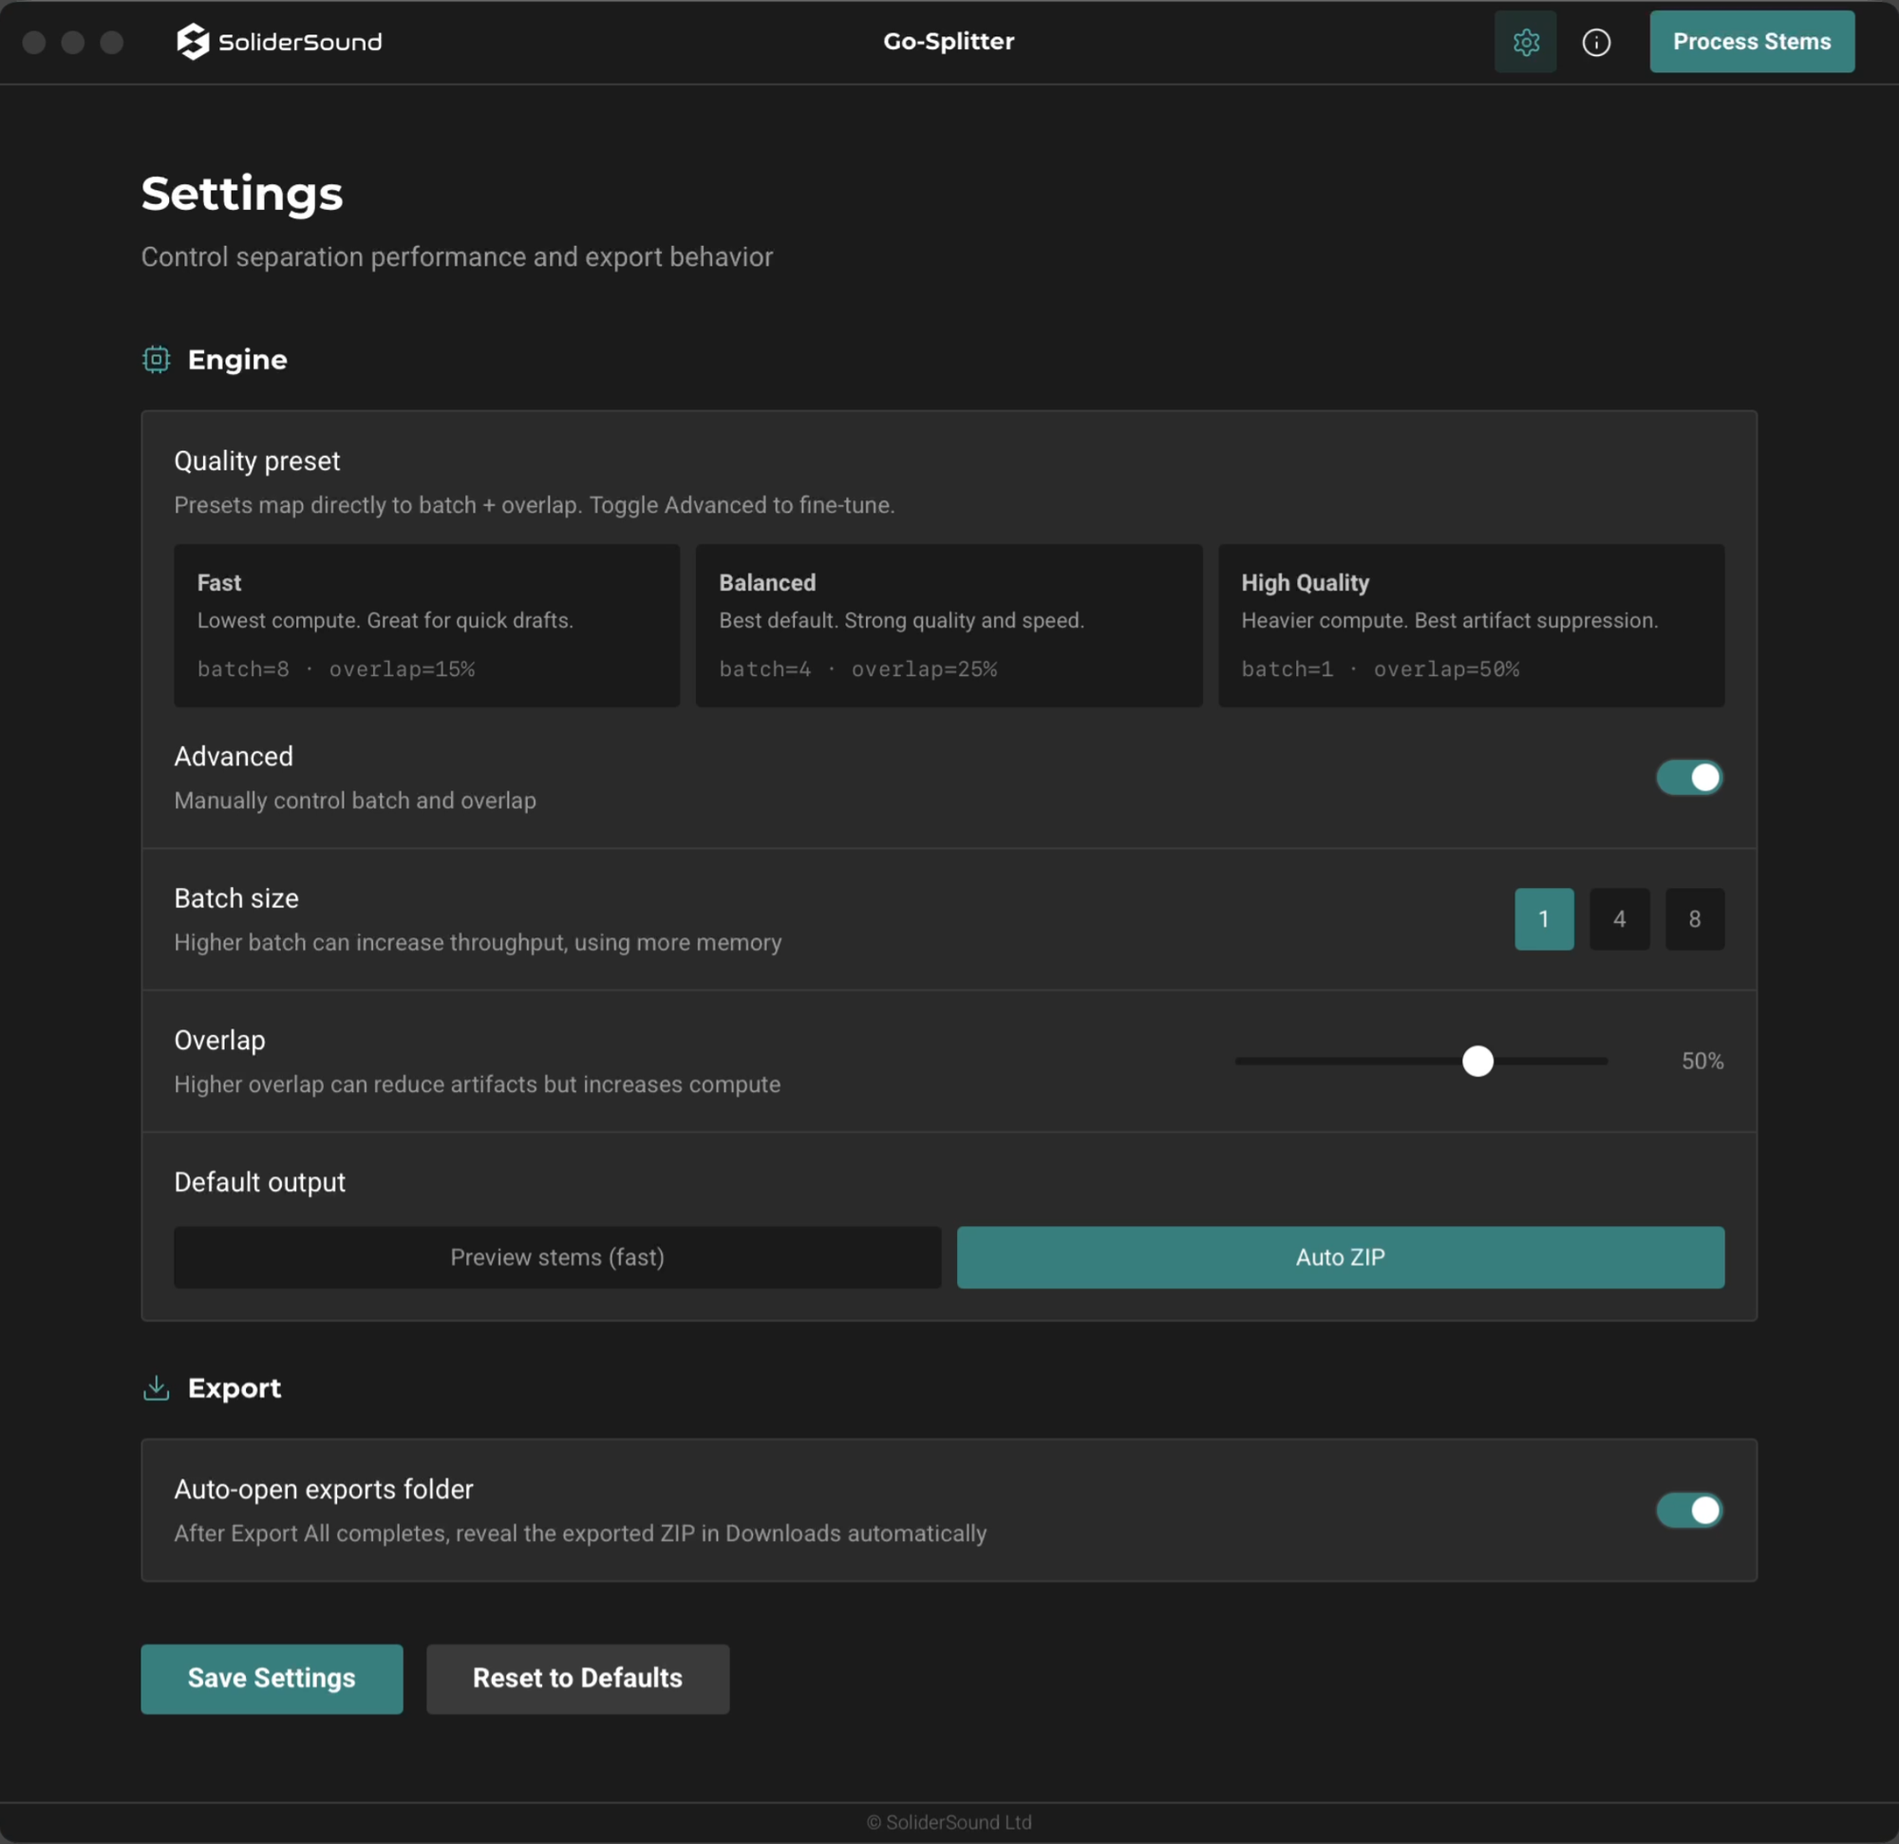Screen dimensions: 1899x1844
Task: Click the SoliderSound logo
Action: 279,42
